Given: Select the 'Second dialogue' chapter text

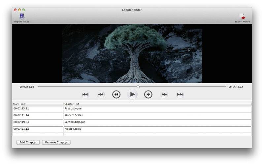Looking at the screenshot, I should tap(75, 122).
